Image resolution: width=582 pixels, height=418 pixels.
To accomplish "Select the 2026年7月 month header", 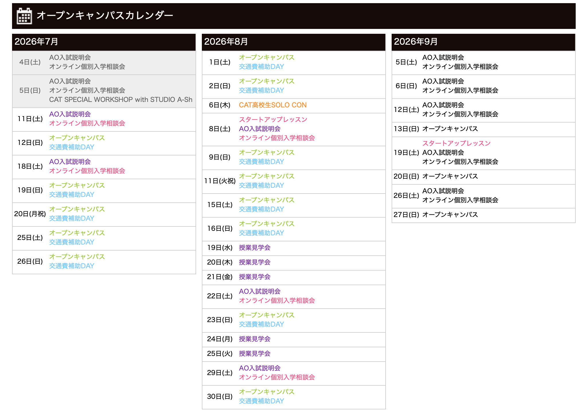I will [104, 42].
